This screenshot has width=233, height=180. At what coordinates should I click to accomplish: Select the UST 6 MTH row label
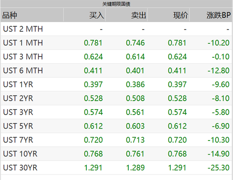(x=23, y=70)
